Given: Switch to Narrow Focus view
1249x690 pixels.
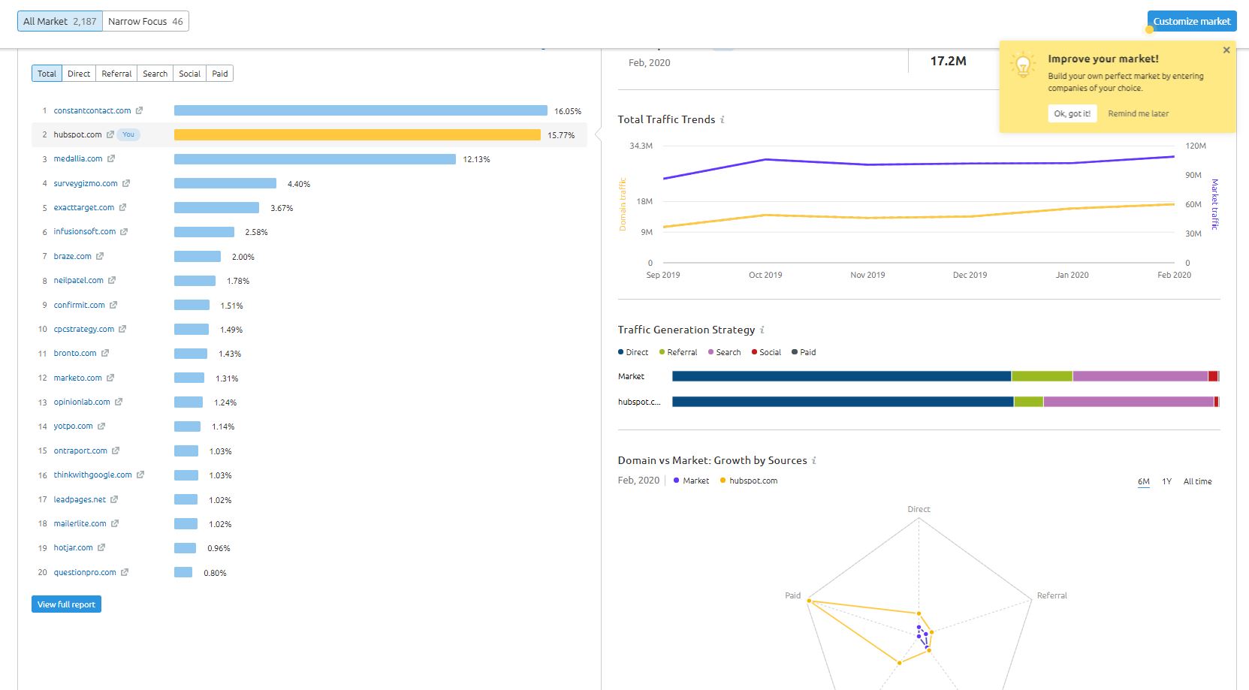Looking at the screenshot, I should (x=146, y=21).
